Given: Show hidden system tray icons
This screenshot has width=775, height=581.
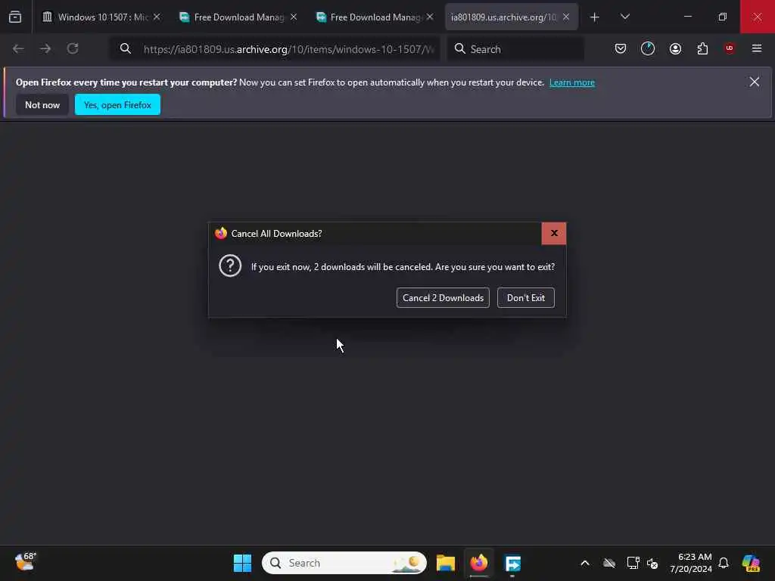Looking at the screenshot, I should click(585, 563).
